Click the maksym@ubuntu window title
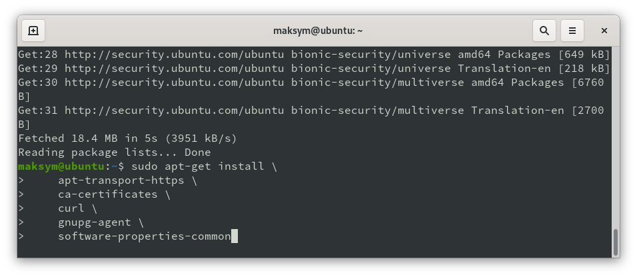 [x=318, y=31]
